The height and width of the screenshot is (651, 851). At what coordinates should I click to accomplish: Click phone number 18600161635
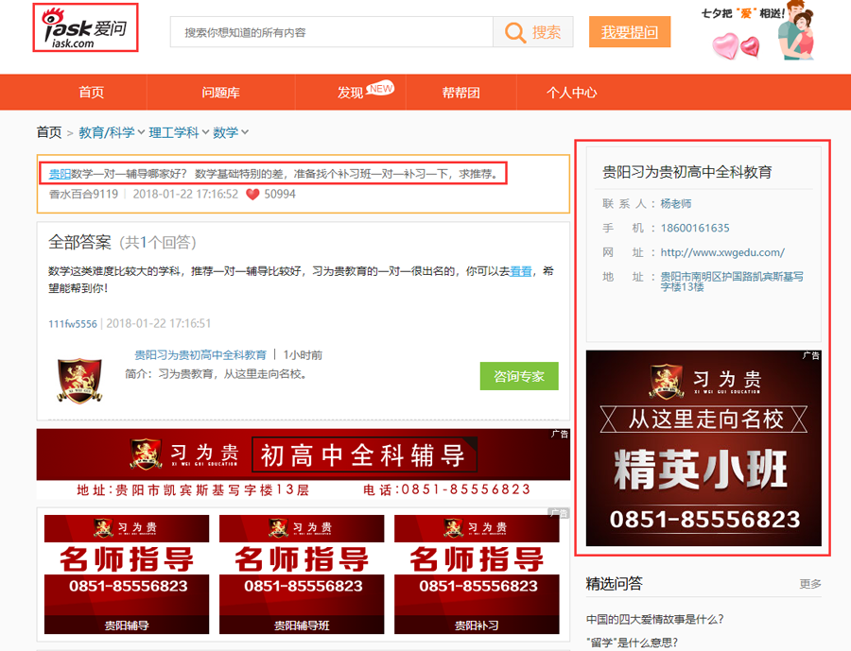click(x=695, y=228)
